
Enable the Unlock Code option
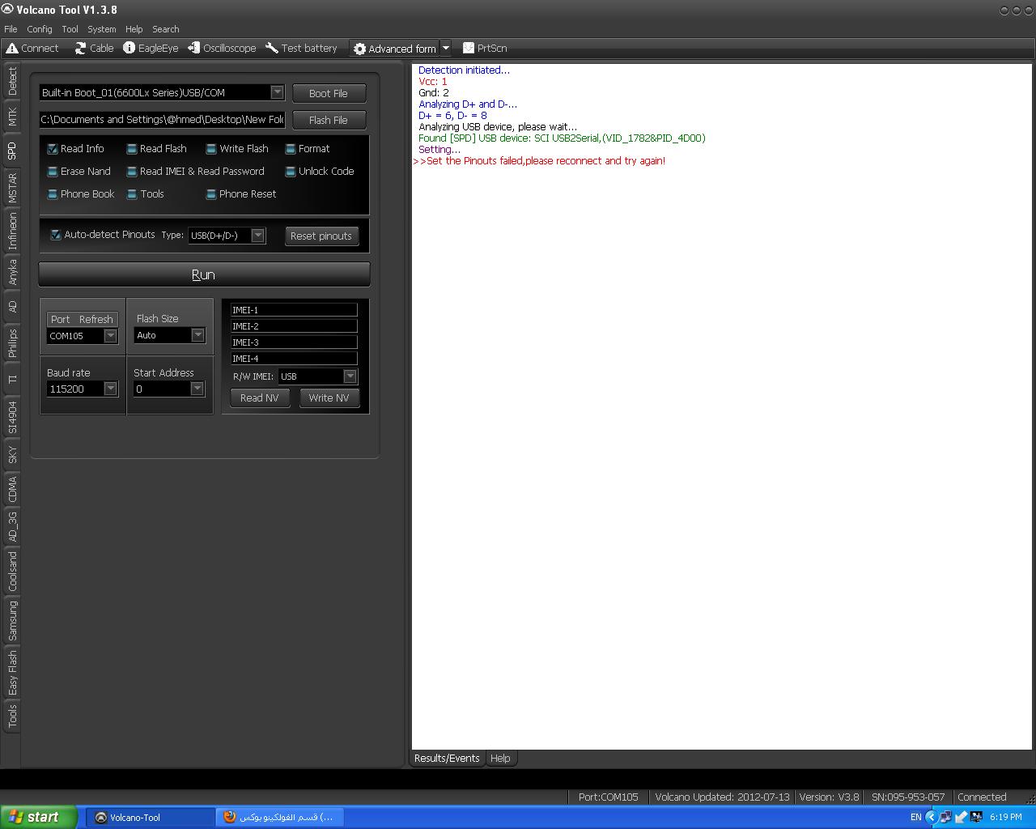point(291,172)
